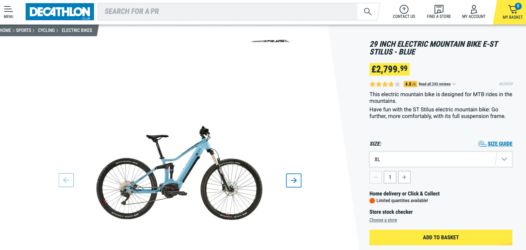Select ELECTRIC BIKES in the breadcrumb
Image resolution: width=526 pixels, height=250 pixels.
[77, 30]
